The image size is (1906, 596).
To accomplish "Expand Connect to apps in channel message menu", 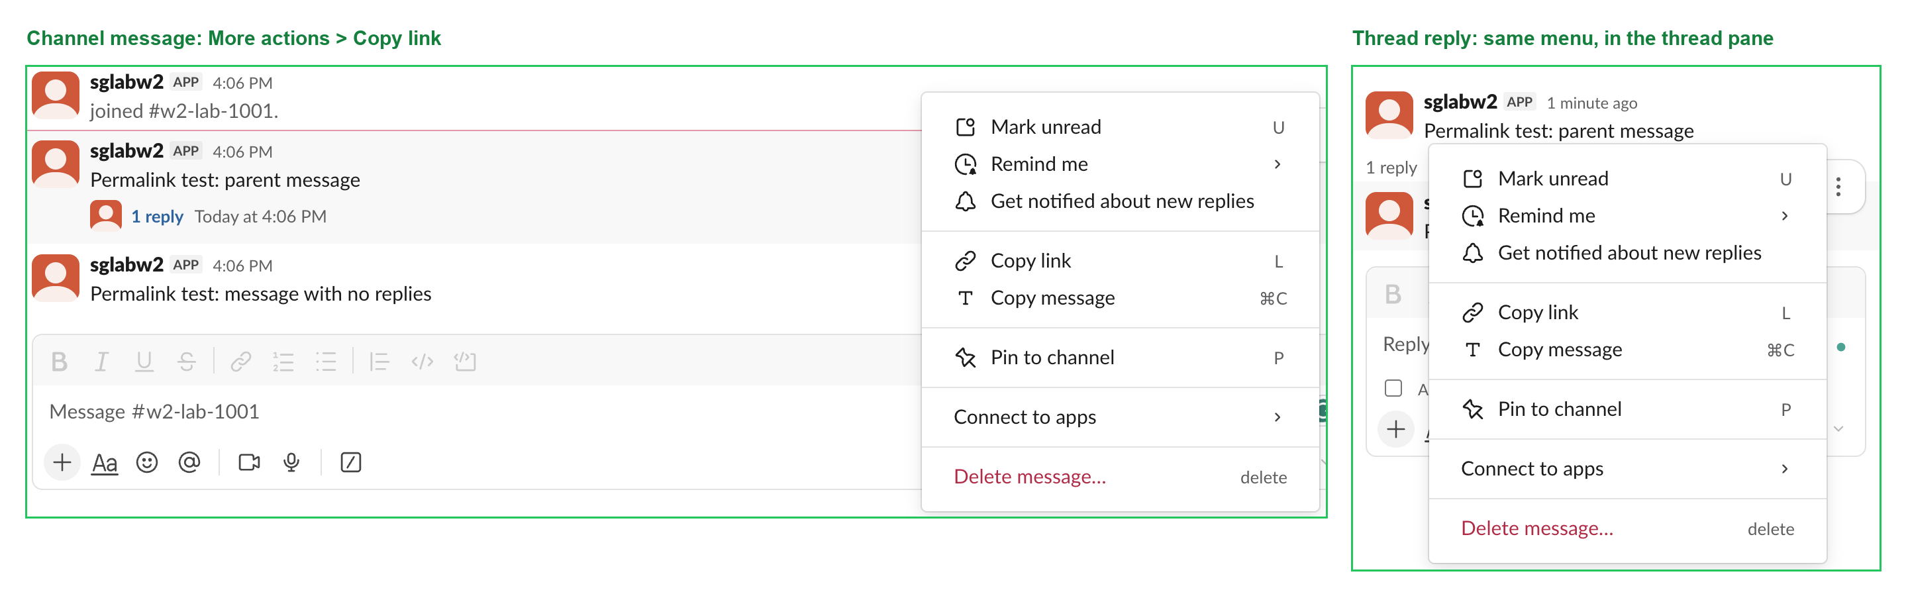I will (x=1120, y=417).
